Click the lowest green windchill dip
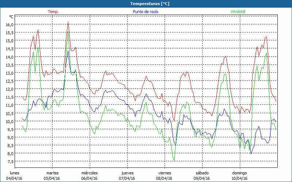Image resolution: width=292 pixels, height=182 pixels. (x=174, y=160)
